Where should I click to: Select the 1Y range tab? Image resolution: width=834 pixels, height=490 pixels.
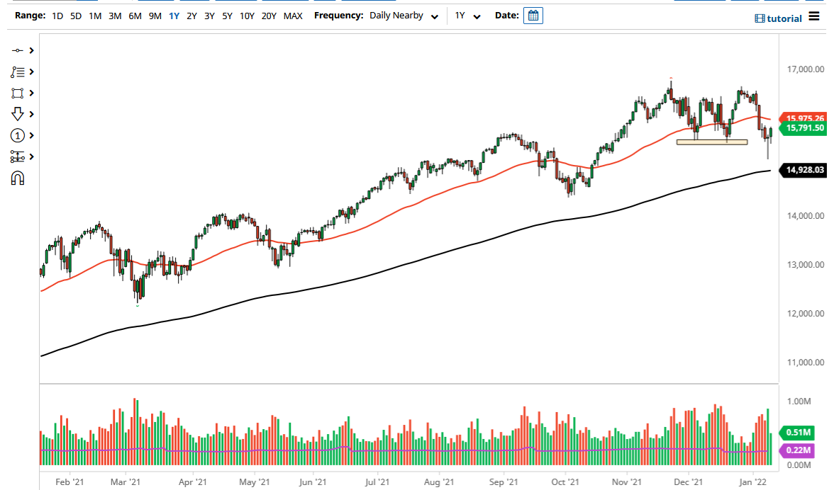click(174, 15)
